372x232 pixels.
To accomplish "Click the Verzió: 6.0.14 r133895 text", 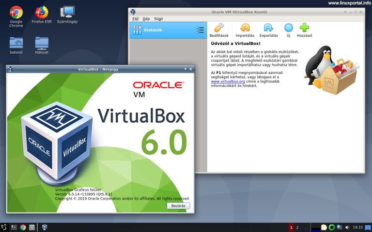I will coord(83,194).
